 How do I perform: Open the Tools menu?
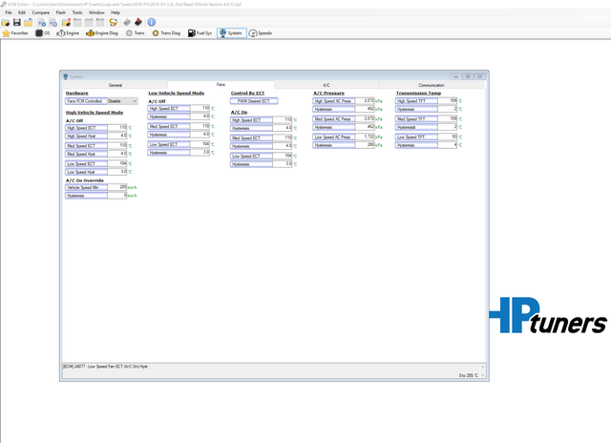(77, 12)
